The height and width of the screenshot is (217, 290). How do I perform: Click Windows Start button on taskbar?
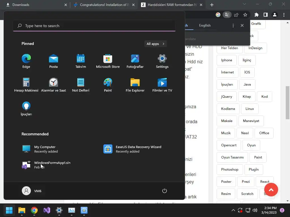pos(9,210)
